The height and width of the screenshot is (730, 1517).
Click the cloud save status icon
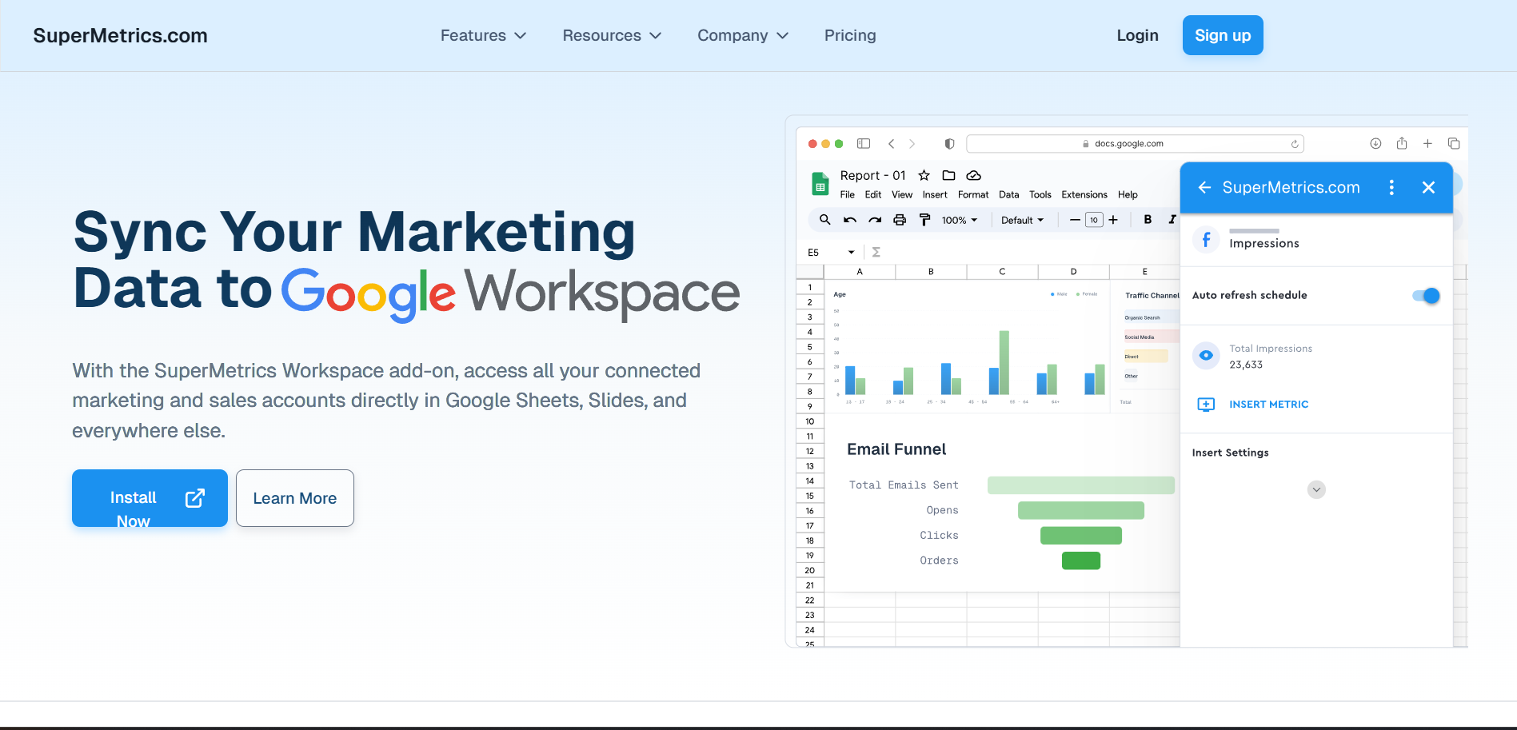click(973, 175)
